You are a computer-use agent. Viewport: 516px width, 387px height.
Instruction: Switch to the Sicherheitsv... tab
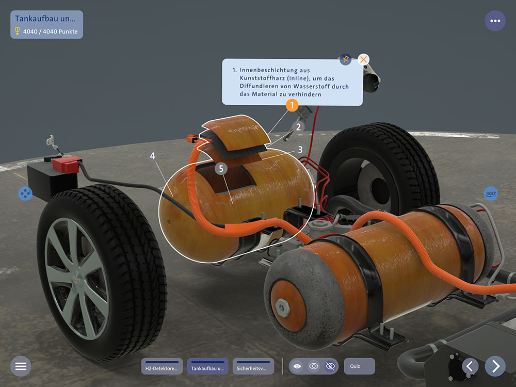point(253,366)
